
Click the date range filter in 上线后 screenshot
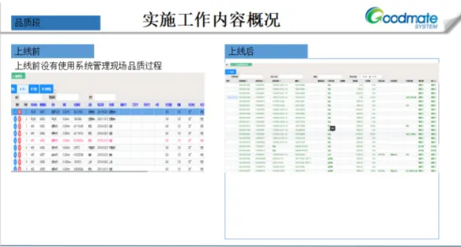(x=370, y=77)
